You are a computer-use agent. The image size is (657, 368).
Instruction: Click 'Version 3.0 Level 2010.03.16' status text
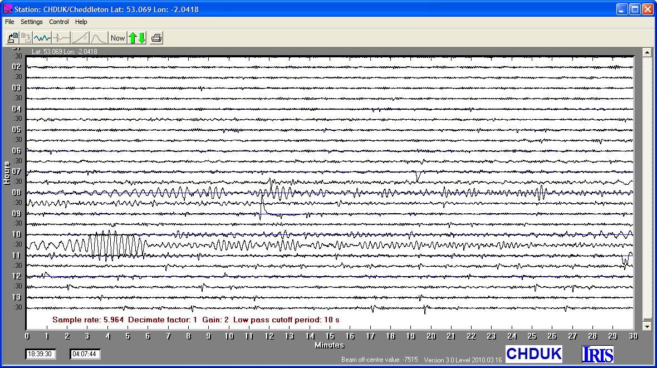(463, 360)
